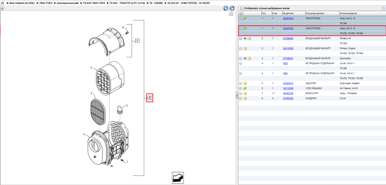Screen dimensions: 386x185
Task: Click the large back arrow icon below the diagram
Action: pos(178,178)
